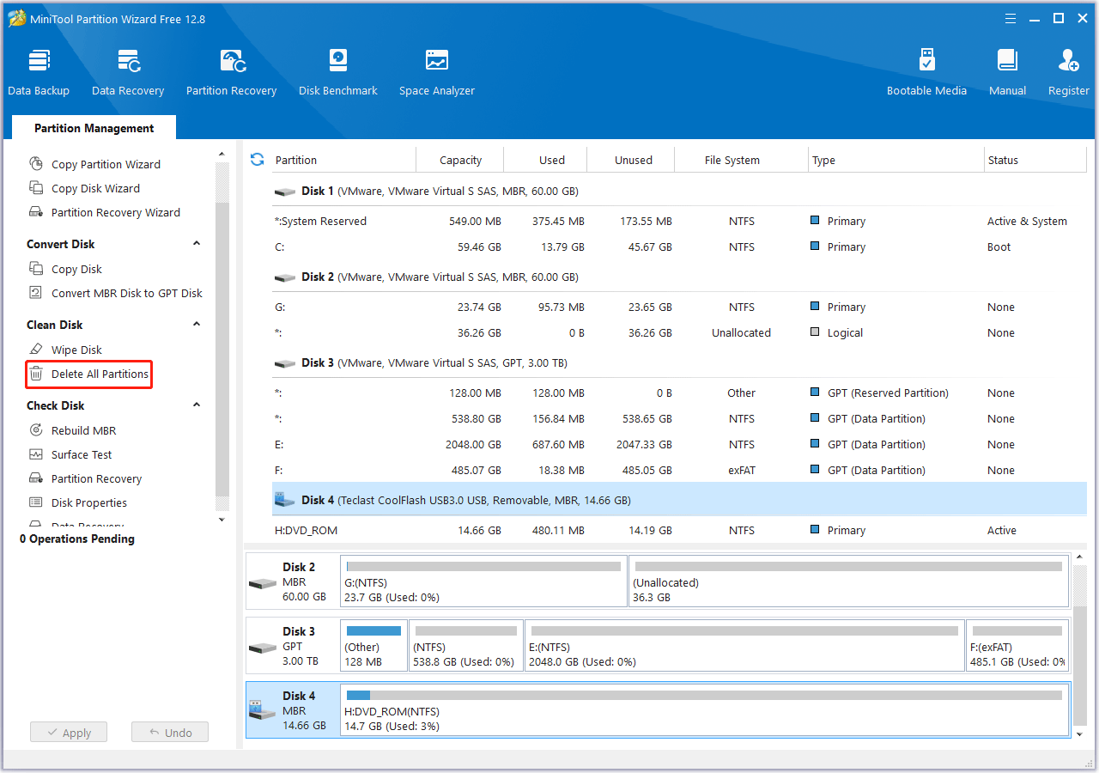1099x773 pixels.
Task: Sort by File System column header
Action: pos(742,160)
